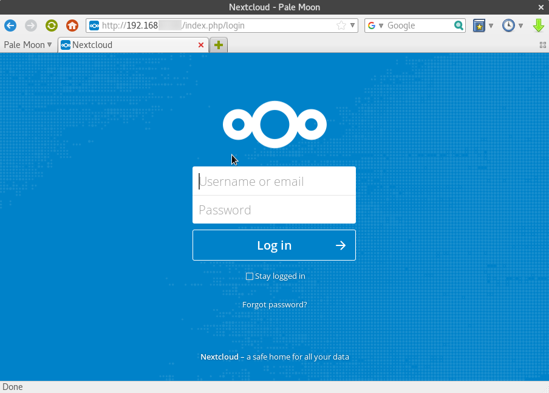
Task: Reload the page with the green refresh icon
Action: tap(52, 26)
